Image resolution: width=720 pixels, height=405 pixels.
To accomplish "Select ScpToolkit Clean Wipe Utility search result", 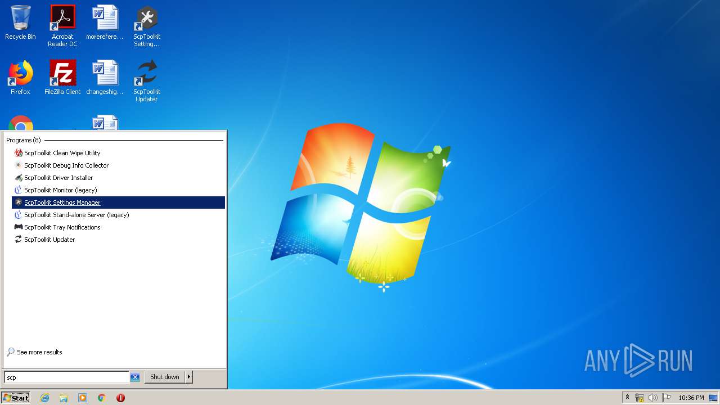I will pyautogui.click(x=118, y=153).
